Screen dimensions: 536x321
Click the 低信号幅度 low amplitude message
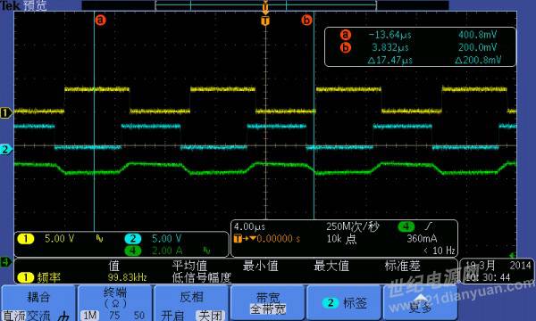[201, 277]
